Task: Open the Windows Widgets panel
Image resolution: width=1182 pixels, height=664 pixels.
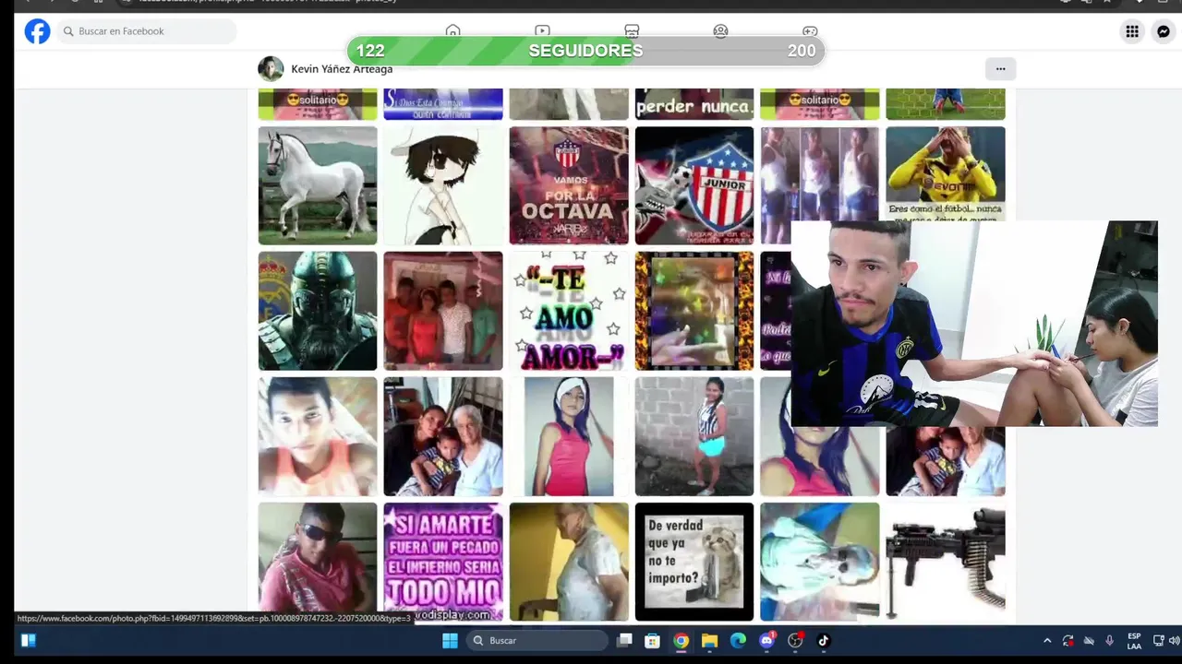Action: point(29,640)
